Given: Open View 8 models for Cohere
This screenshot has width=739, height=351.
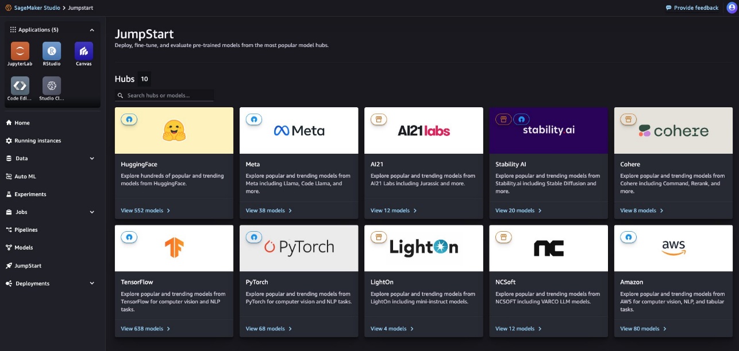Looking at the screenshot, I should [x=642, y=210].
